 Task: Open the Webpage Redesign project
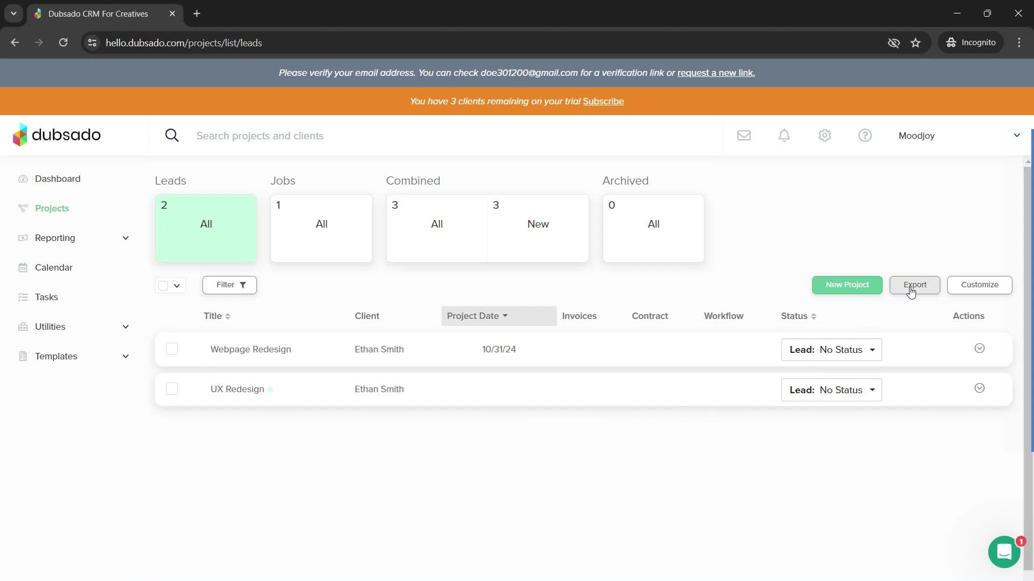coord(250,349)
